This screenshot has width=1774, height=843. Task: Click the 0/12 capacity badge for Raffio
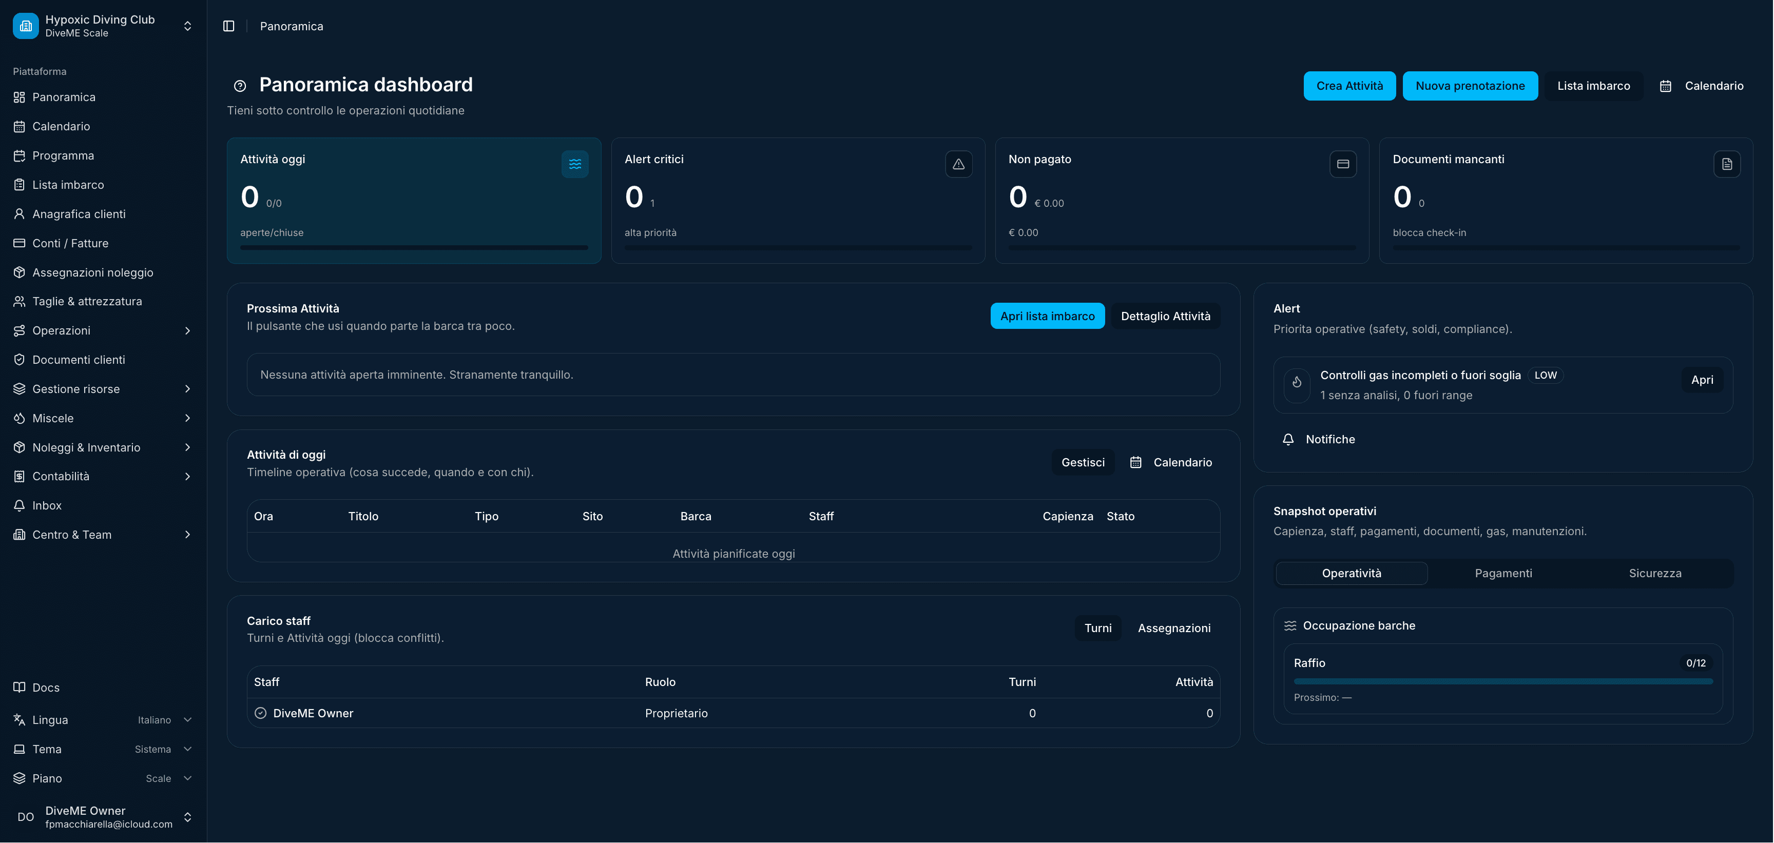click(x=1695, y=663)
